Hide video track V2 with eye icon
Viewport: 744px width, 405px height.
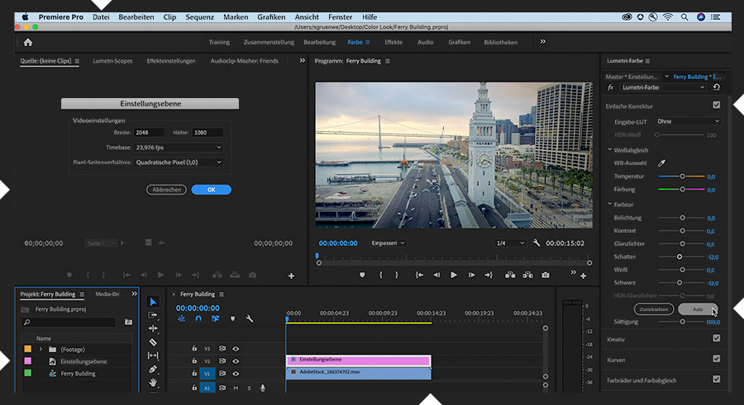pos(236,360)
